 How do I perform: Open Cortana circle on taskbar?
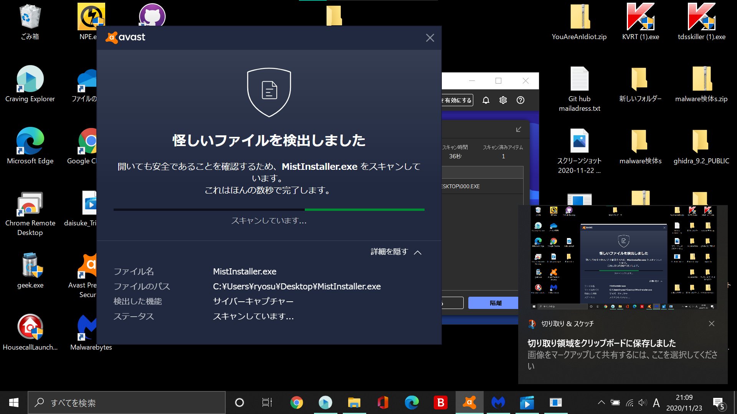tap(239, 402)
